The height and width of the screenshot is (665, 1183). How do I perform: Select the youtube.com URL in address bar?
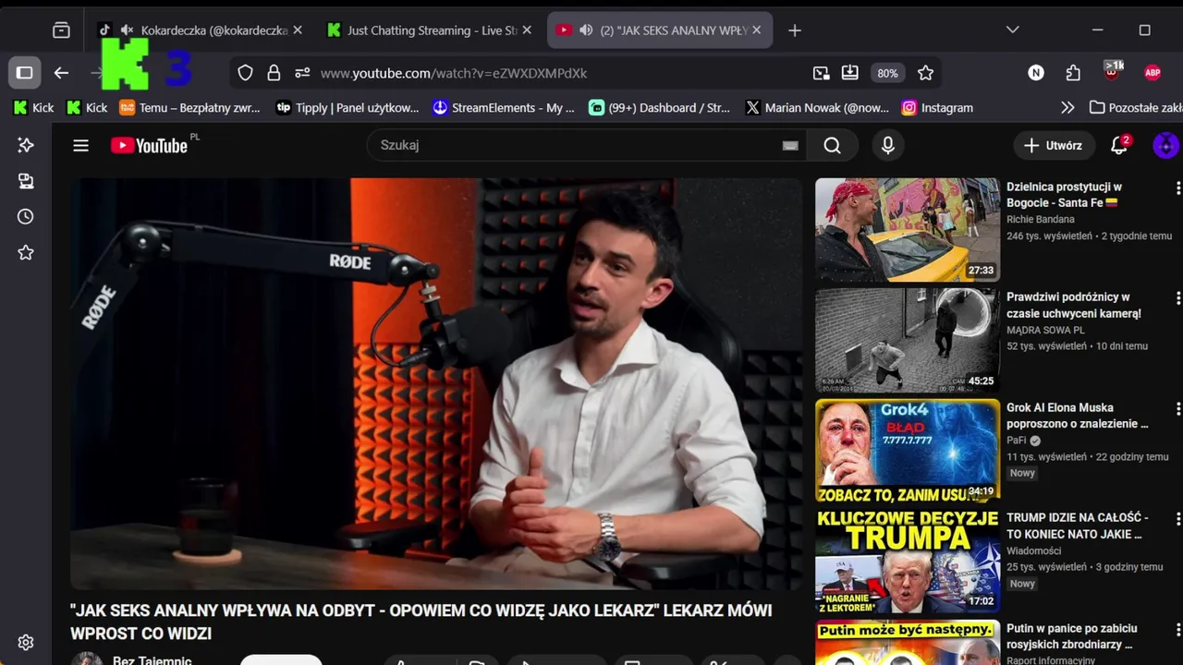tap(454, 73)
